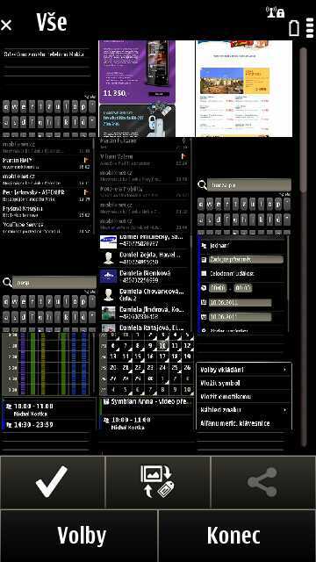Close the Vše gallery view with X

pyautogui.click(x=6, y=25)
